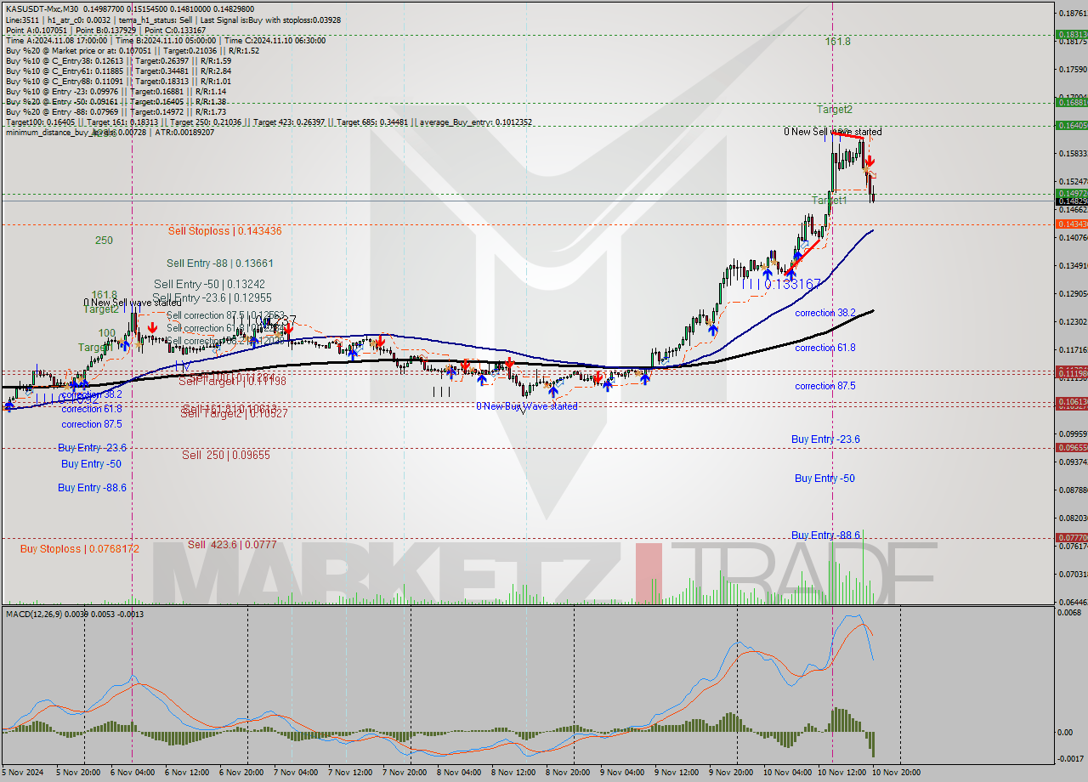Click the '6 Nov 04:00' time axis label

tap(133, 773)
